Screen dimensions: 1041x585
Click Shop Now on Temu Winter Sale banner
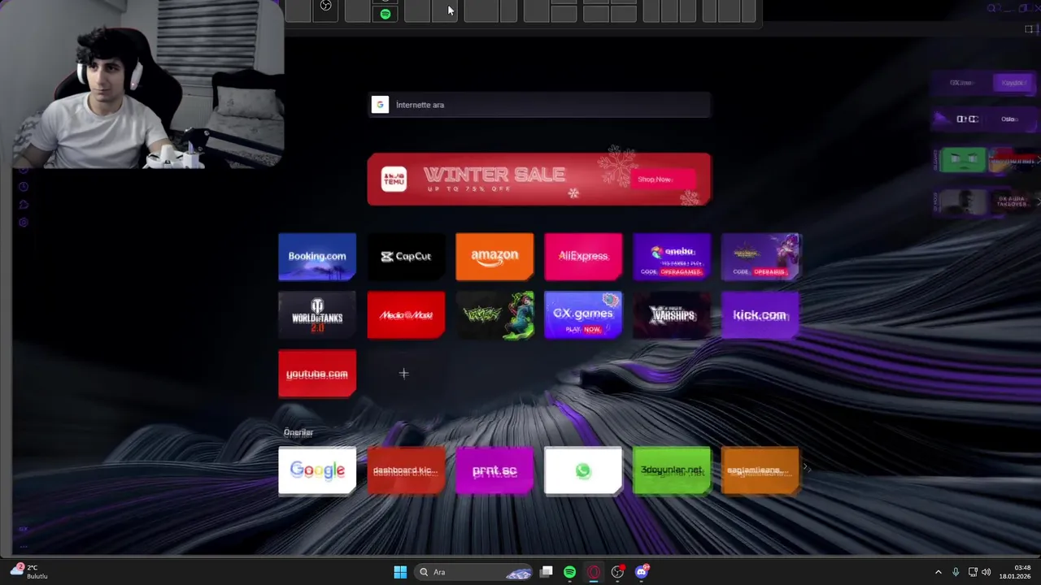663,180
